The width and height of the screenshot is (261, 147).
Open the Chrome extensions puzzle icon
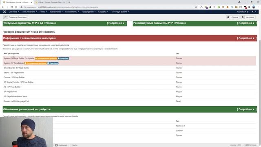pos(249,7)
